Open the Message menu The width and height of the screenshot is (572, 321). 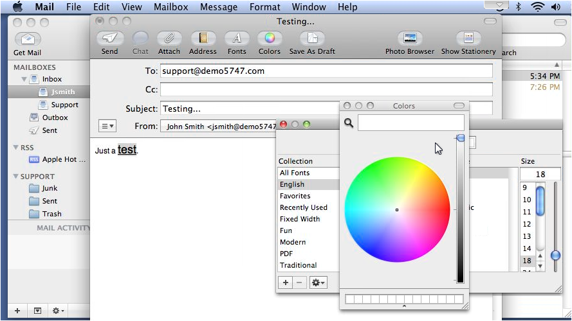coord(219,6)
